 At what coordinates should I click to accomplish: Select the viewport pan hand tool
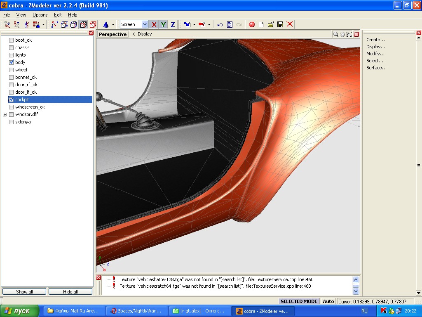(342, 34)
